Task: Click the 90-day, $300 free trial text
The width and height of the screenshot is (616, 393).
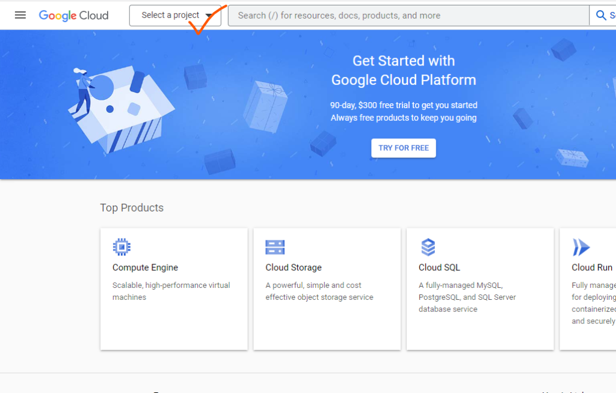Action: click(404, 105)
